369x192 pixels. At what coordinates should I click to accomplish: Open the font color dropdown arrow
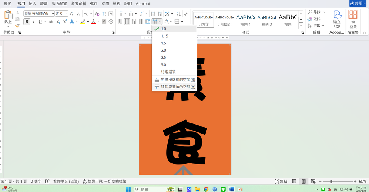pyautogui.click(x=98, y=22)
